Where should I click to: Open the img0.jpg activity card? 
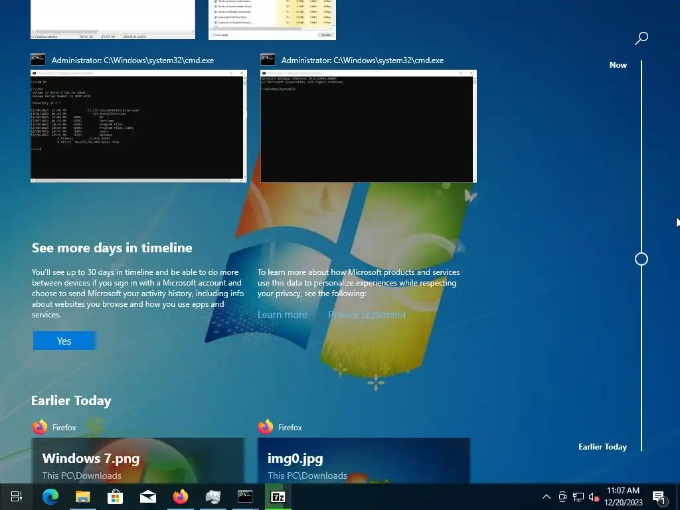coord(364,461)
